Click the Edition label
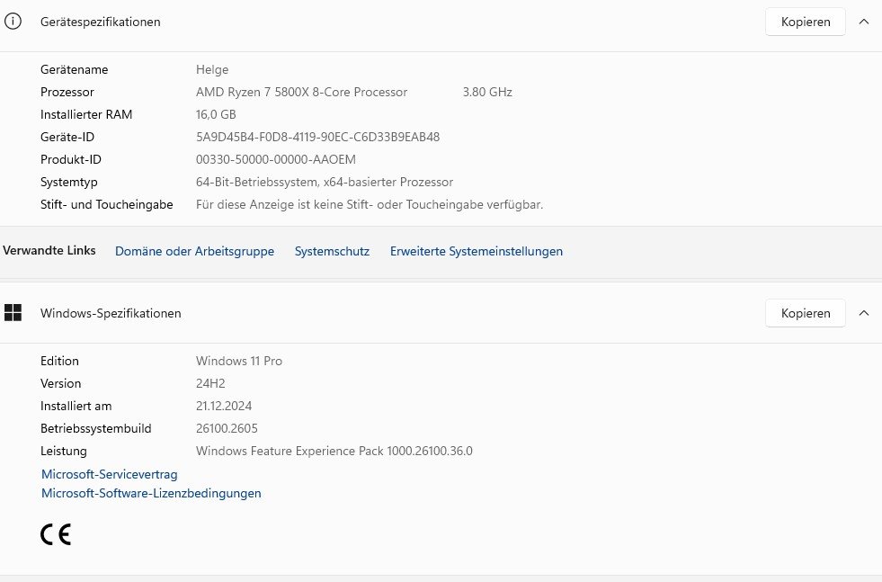The height and width of the screenshot is (582, 882). [x=59, y=361]
